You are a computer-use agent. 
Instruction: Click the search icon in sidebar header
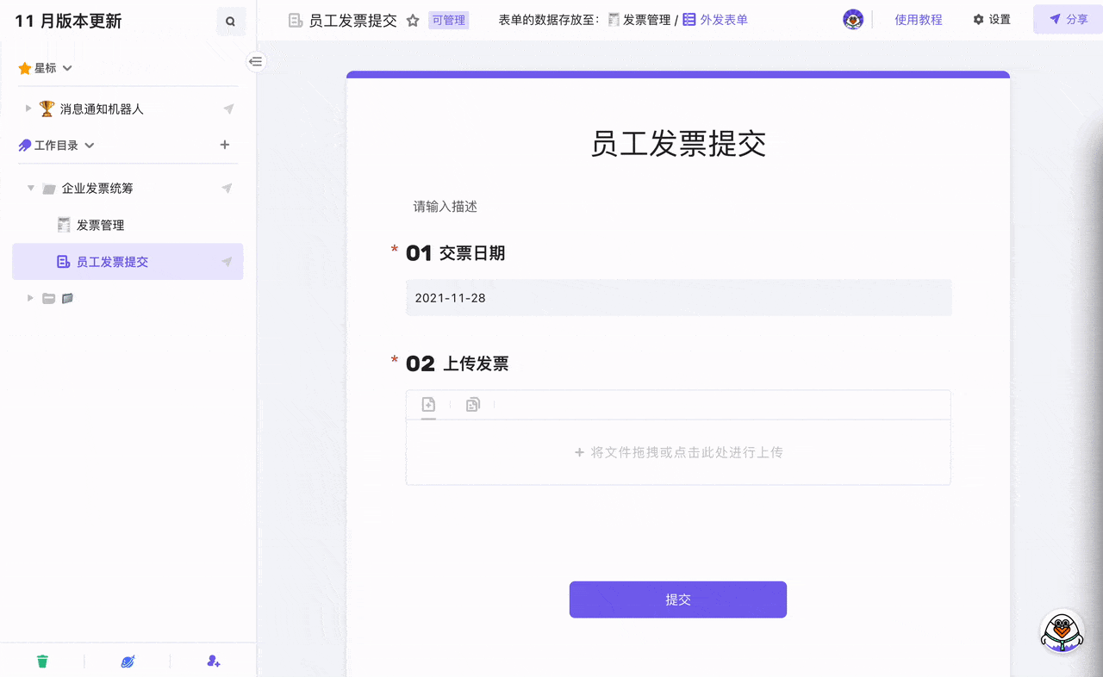230,22
